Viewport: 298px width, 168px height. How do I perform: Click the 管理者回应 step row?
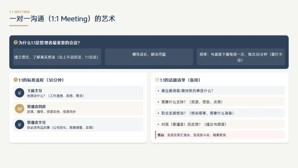pos(78,109)
